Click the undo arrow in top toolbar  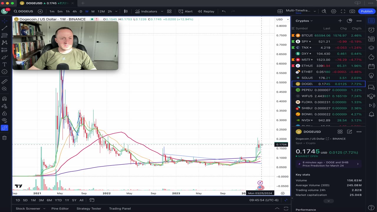[224, 11]
